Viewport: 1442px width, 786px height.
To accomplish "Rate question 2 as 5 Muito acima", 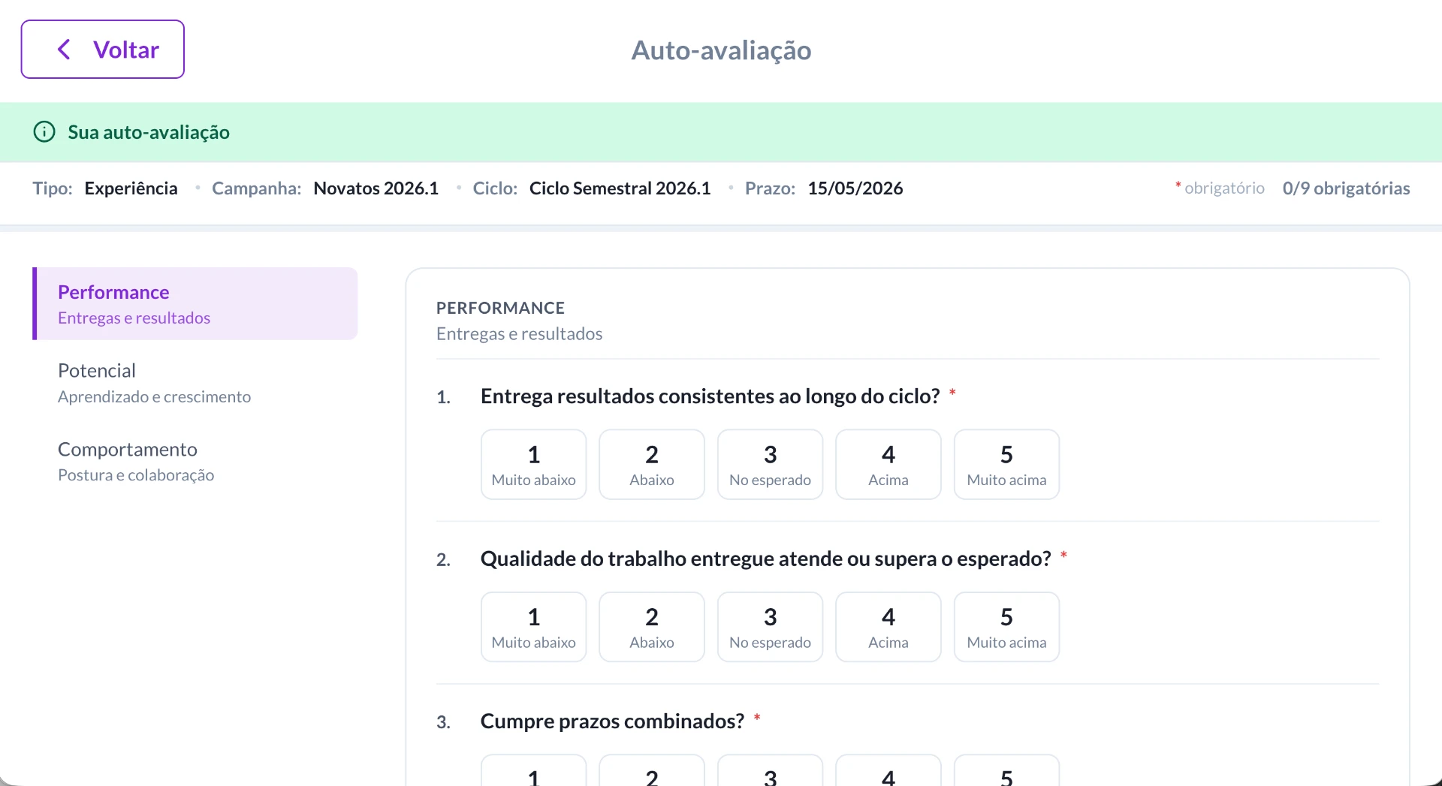I will tap(1007, 627).
